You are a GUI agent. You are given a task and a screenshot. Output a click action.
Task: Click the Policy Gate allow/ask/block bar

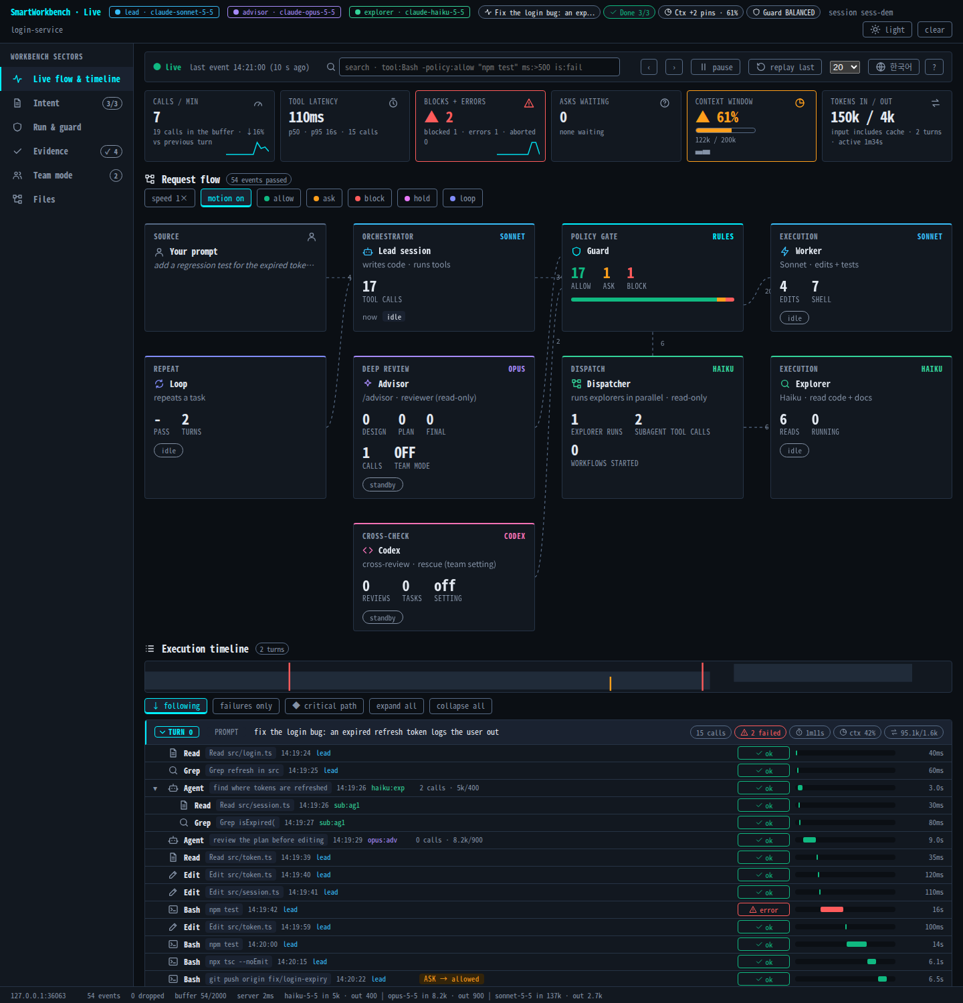(653, 300)
